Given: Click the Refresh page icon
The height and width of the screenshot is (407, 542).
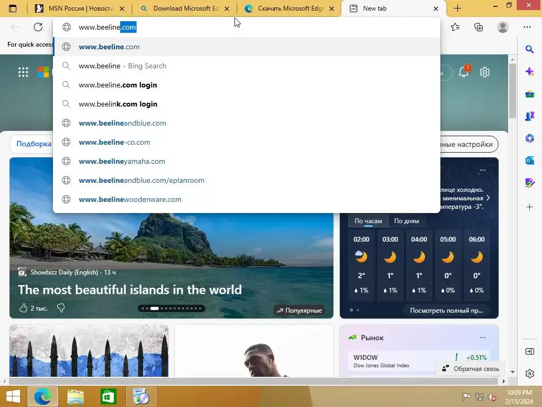Looking at the screenshot, I should (x=38, y=27).
